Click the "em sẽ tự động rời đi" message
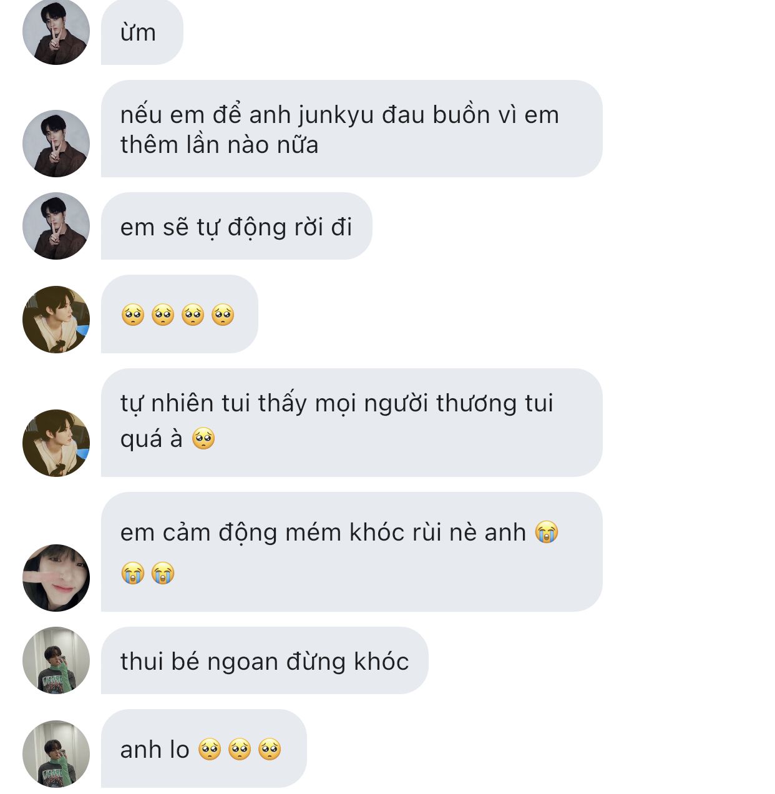The width and height of the screenshot is (775, 794). [236, 226]
